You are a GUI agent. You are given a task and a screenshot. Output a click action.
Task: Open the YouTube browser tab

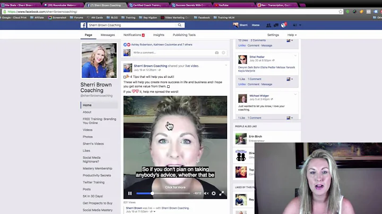click(233, 5)
